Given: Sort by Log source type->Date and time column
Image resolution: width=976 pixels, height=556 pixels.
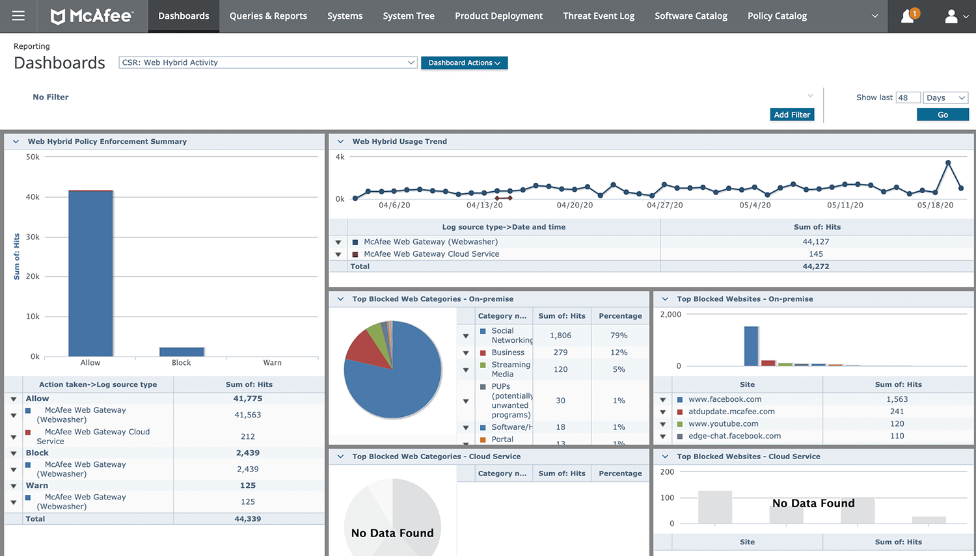Looking at the screenshot, I should (x=504, y=227).
